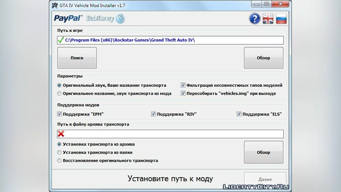Disable "Поддержка RIV" mod support
341x192 pixels.
click(x=153, y=114)
